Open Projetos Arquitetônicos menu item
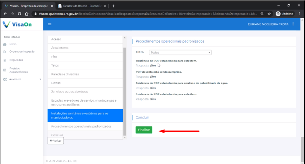This screenshot has height=164, width=305. point(19,70)
